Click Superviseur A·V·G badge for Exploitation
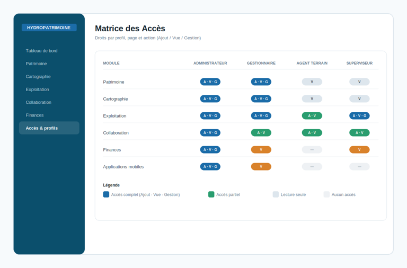Screen dimensions: 407x268 point(359,115)
